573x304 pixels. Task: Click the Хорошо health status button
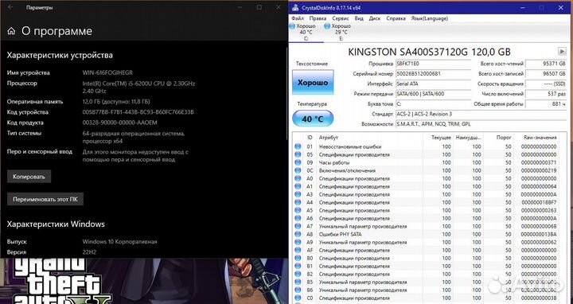(x=313, y=83)
